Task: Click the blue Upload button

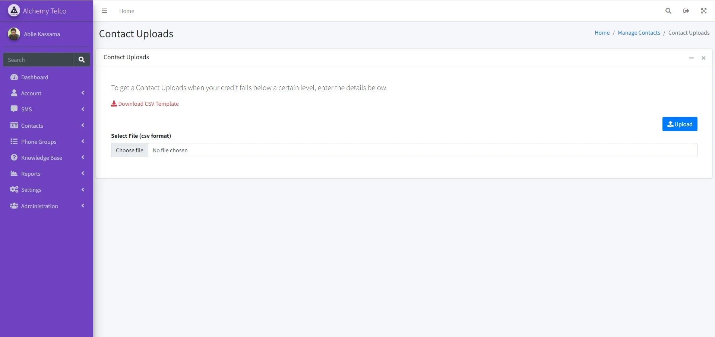Action: click(679, 124)
